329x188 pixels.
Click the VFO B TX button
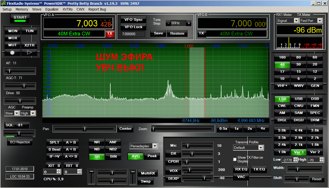pyautogui.click(x=201, y=33)
